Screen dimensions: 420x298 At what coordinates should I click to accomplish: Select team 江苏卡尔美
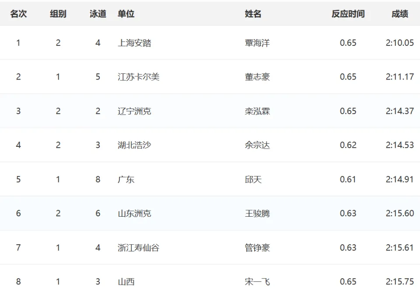click(139, 77)
